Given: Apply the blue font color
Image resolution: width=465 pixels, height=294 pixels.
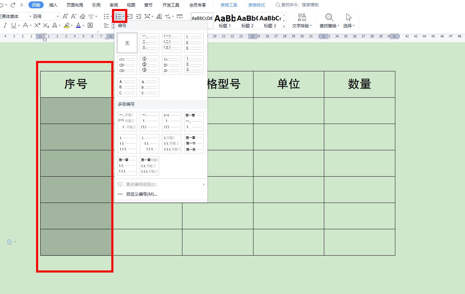Looking at the screenshot, I should pyautogui.click(x=78, y=25).
